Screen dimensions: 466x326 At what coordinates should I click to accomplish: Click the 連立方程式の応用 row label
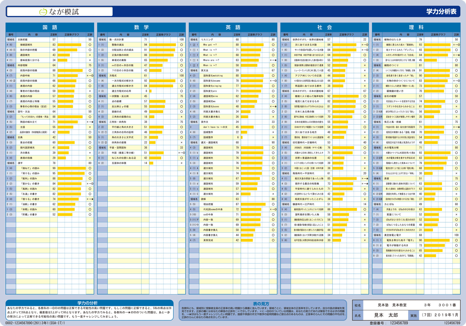pos(121,91)
